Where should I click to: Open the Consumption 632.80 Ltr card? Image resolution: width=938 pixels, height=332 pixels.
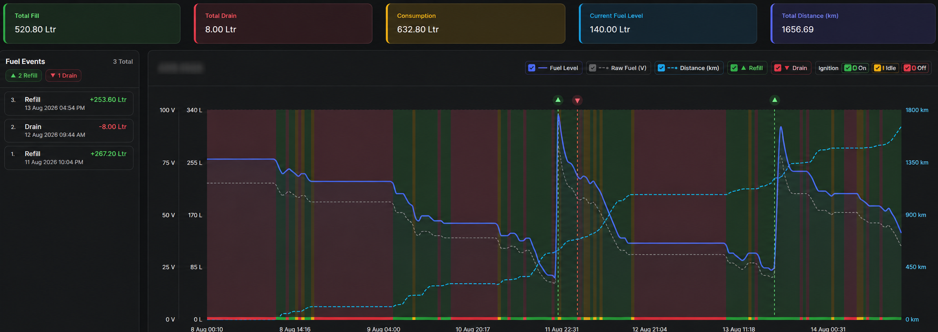[x=476, y=24]
